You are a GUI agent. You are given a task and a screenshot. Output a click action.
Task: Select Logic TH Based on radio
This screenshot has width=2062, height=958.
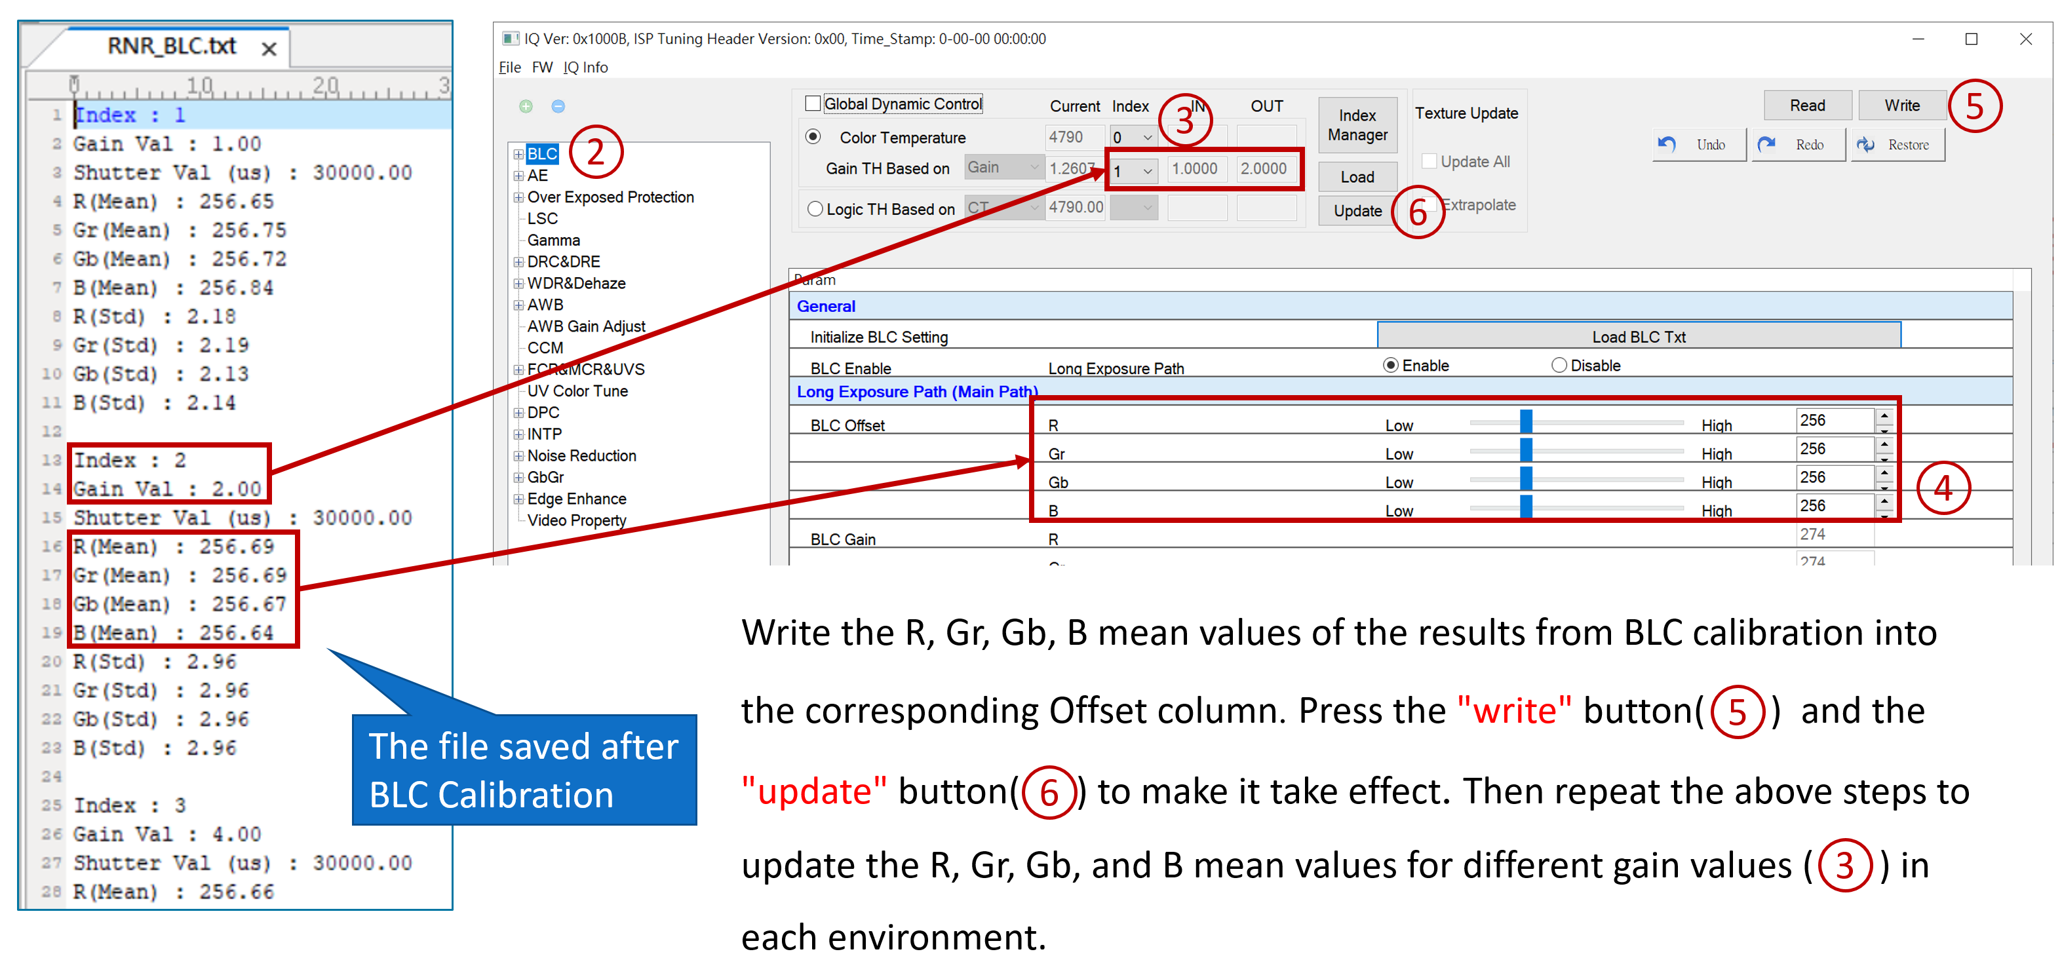click(815, 209)
